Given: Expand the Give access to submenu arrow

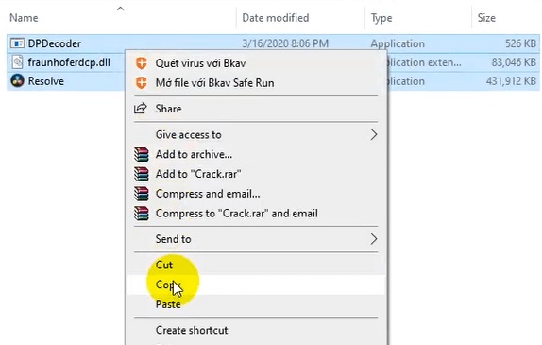Looking at the screenshot, I should click(373, 134).
